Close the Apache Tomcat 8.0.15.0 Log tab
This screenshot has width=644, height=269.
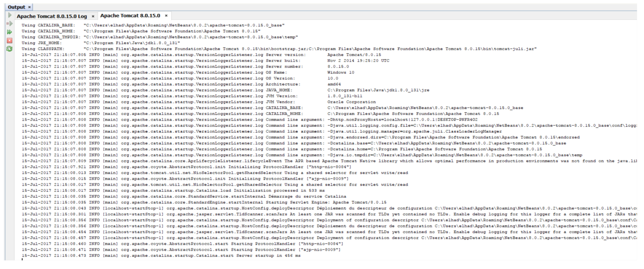pyautogui.click(x=93, y=16)
